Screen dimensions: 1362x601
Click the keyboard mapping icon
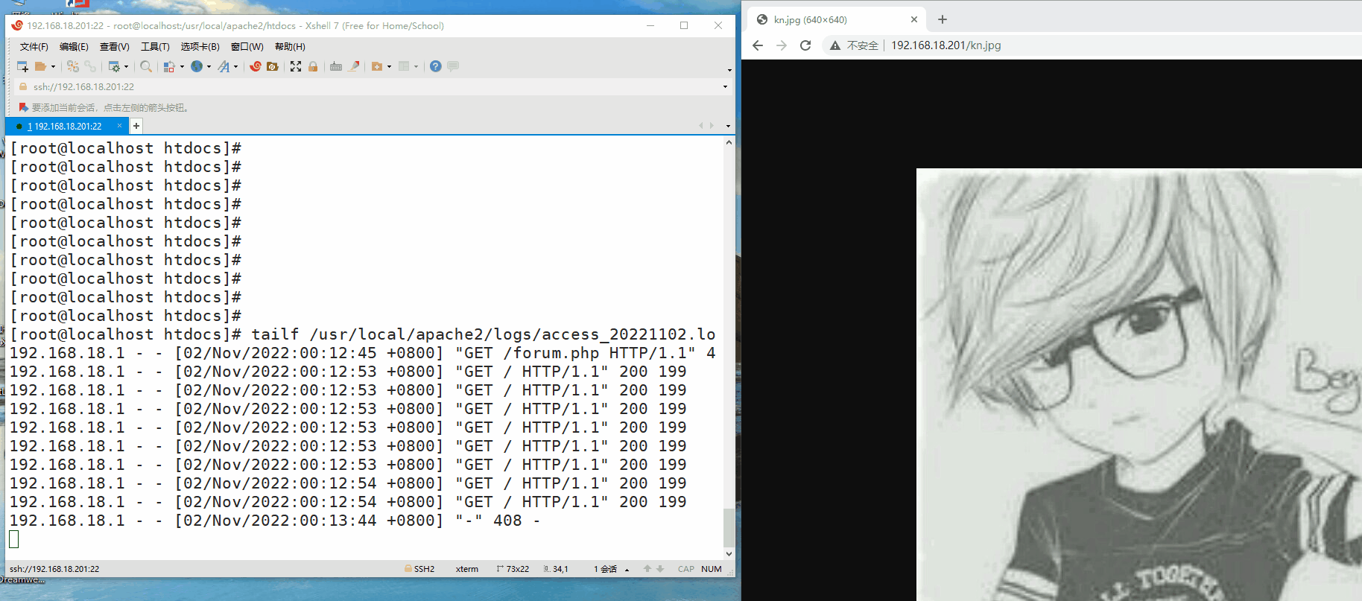(336, 66)
